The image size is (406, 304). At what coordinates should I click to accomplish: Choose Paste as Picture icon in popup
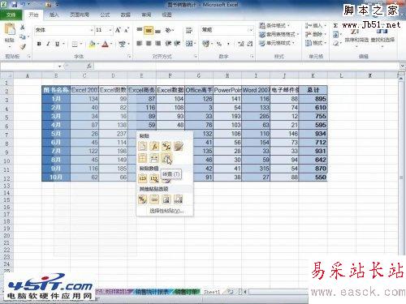(166, 199)
